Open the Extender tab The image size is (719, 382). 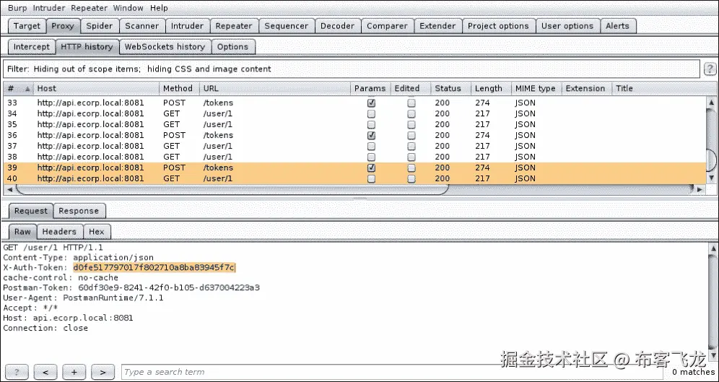[x=437, y=26]
